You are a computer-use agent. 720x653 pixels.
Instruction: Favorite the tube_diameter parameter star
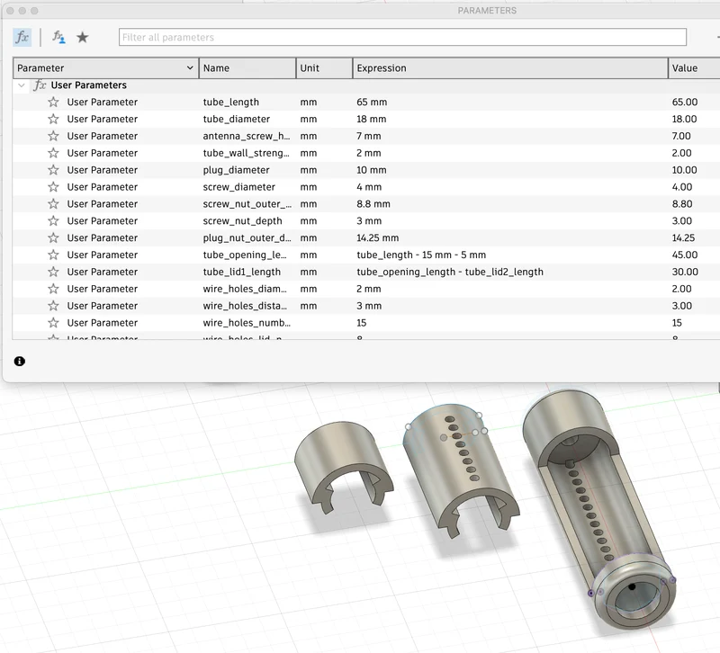point(53,119)
